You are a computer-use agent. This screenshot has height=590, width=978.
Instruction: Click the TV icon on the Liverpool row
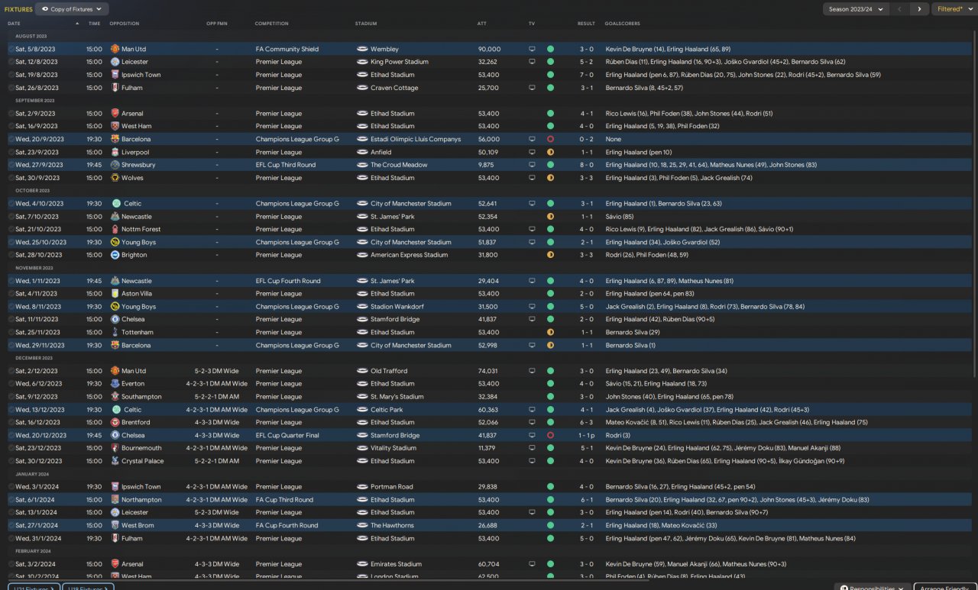tap(533, 152)
